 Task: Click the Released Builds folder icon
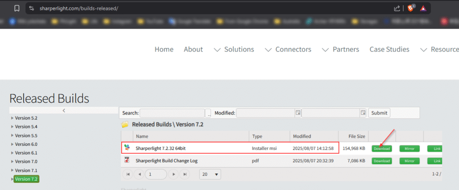point(125,125)
